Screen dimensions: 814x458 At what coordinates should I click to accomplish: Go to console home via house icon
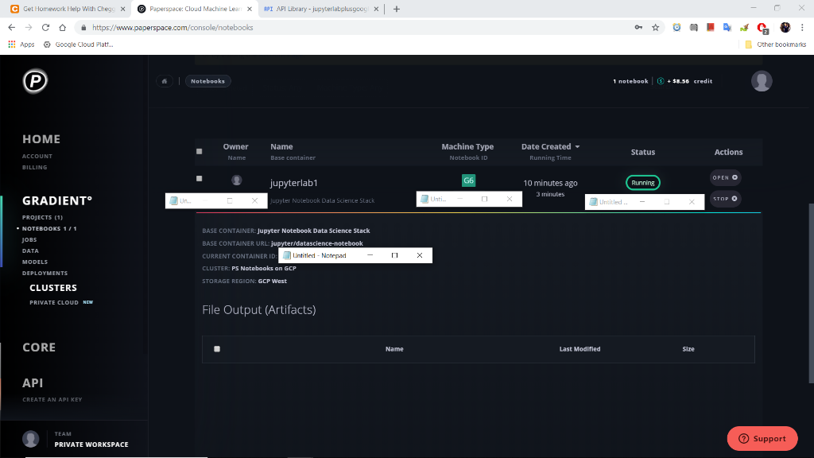[165, 81]
